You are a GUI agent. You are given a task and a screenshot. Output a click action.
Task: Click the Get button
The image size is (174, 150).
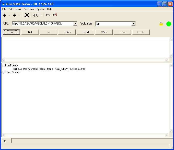[x=30, y=32]
